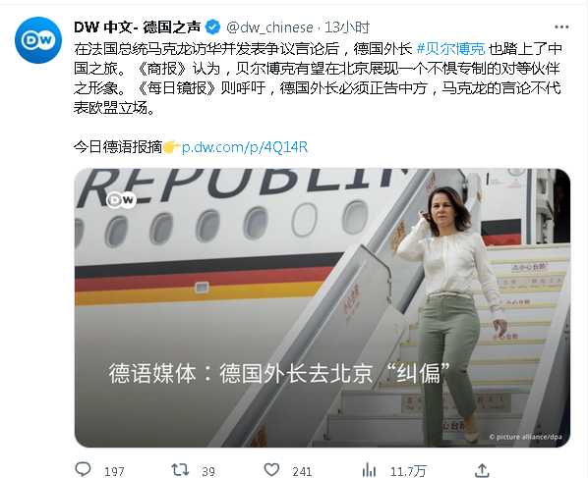Click the reply speech bubble icon
This screenshot has width=588, height=478.
(x=83, y=469)
